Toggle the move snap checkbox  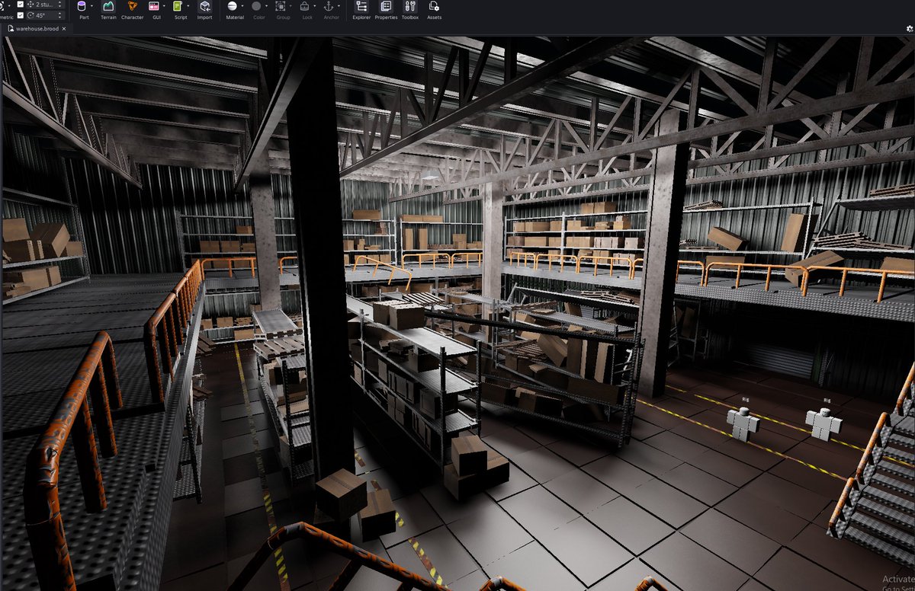pos(21,4)
